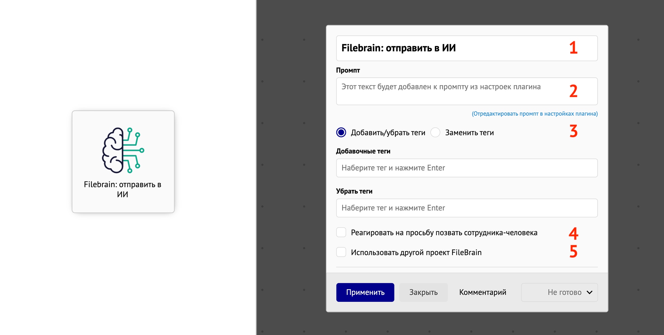Click the chevron arrow next to Не готово

click(x=589, y=292)
